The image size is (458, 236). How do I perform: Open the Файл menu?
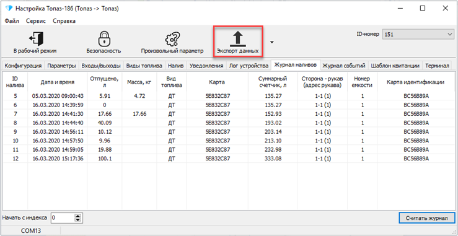tap(12, 20)
